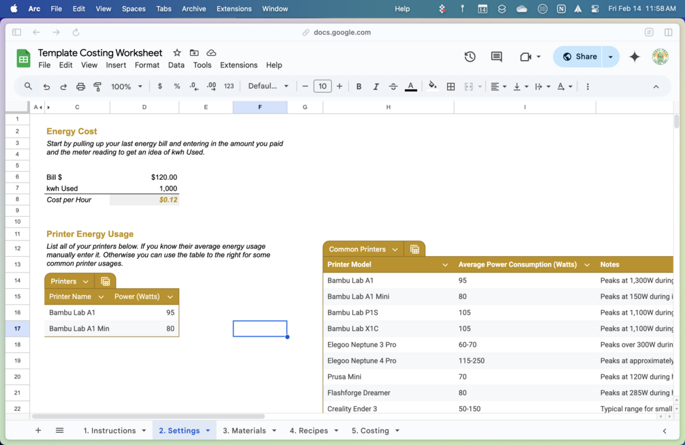The image size is (685, 445).
Task: Open the comments panel icon
Action: (496, 57)
